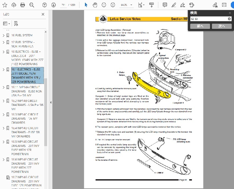
Task: Expand 18.11 MP14A CIRCUIT DIAGRAMS bookmark
Action: (4, 87)
